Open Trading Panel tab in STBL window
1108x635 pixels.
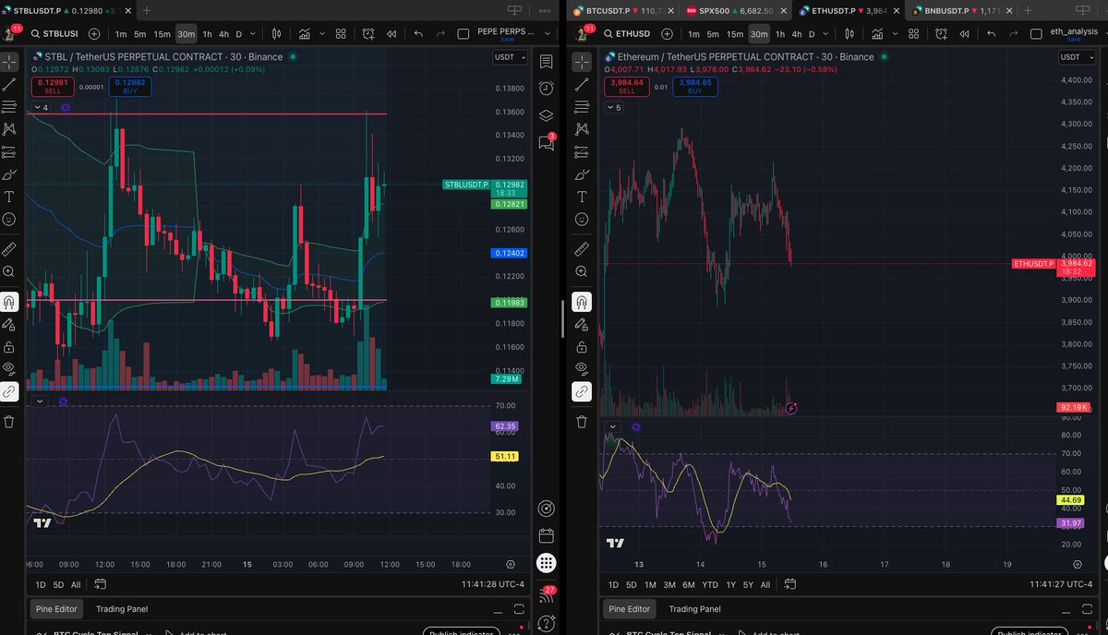tap(122, 609)
